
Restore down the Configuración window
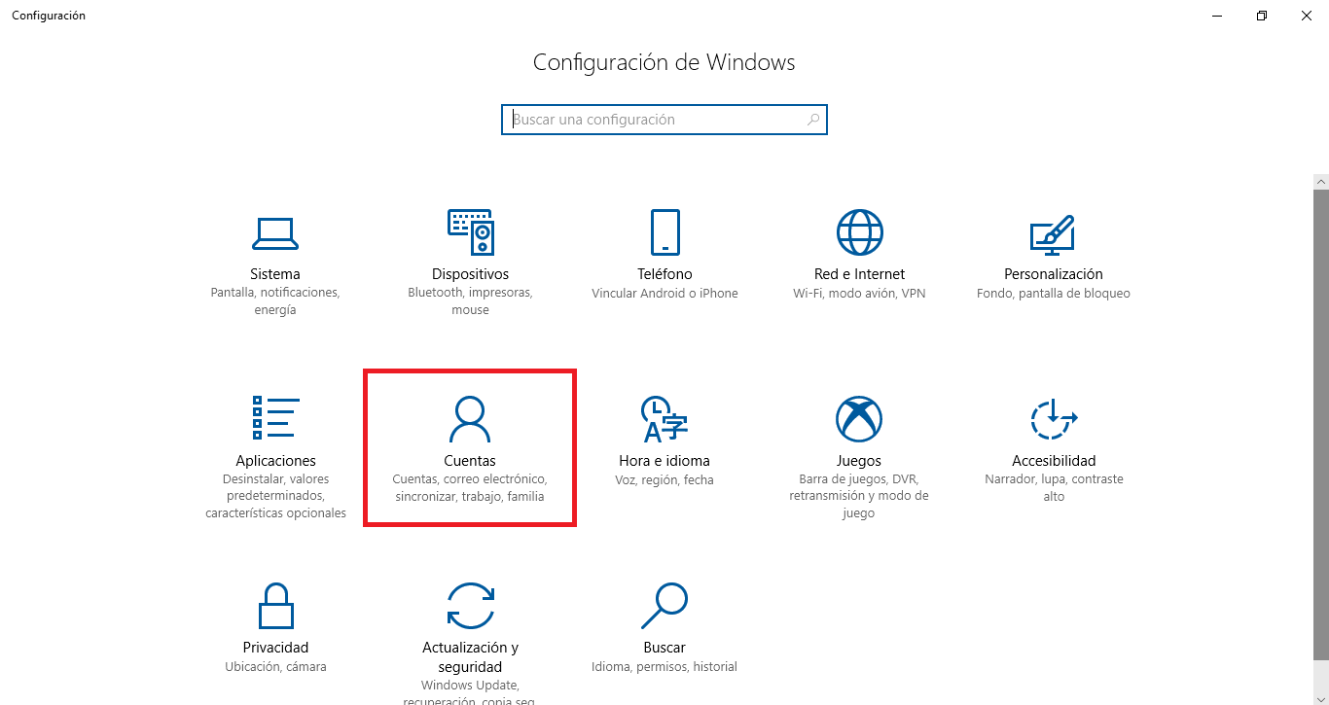(x=1262, y=16)
